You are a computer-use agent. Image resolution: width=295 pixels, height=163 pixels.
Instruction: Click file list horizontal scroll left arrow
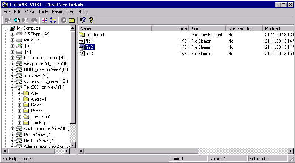tap(81, 151)
